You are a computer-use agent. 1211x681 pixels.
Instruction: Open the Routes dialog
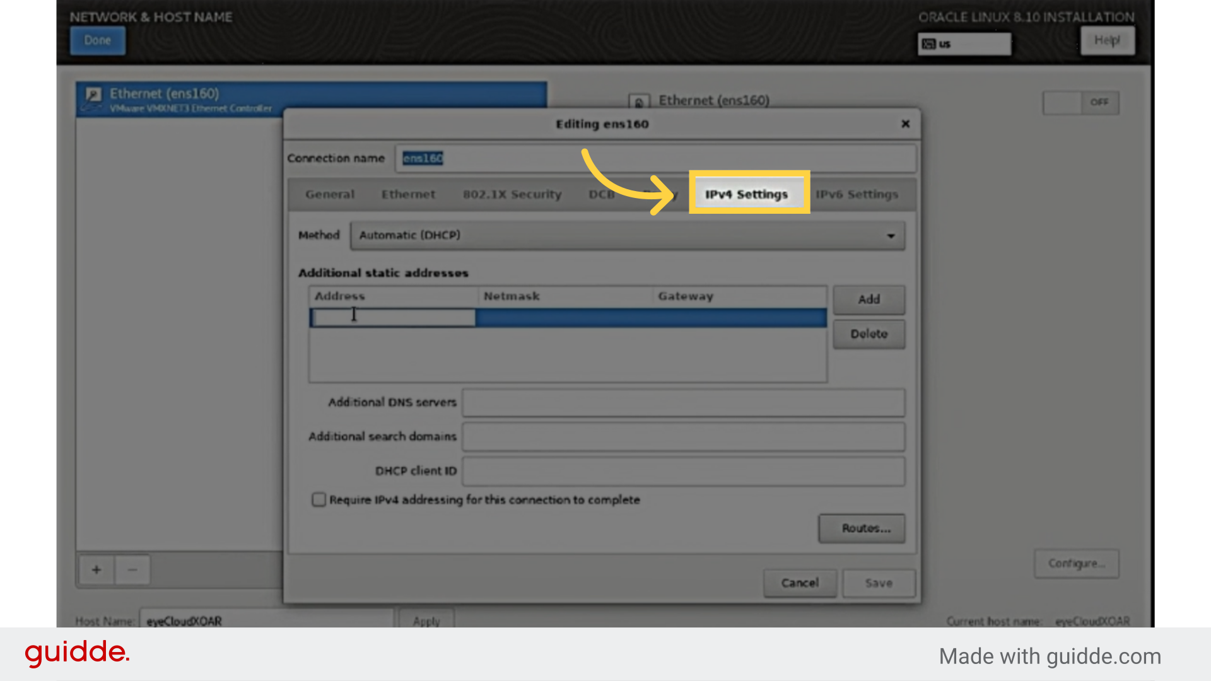pos(862,528)
